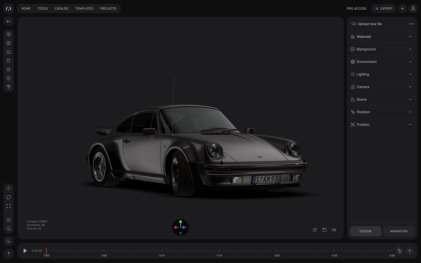Toggle HQ rendering mode
Image resolution: width=421 pixels, height=263 pixels.
(334, 230)
